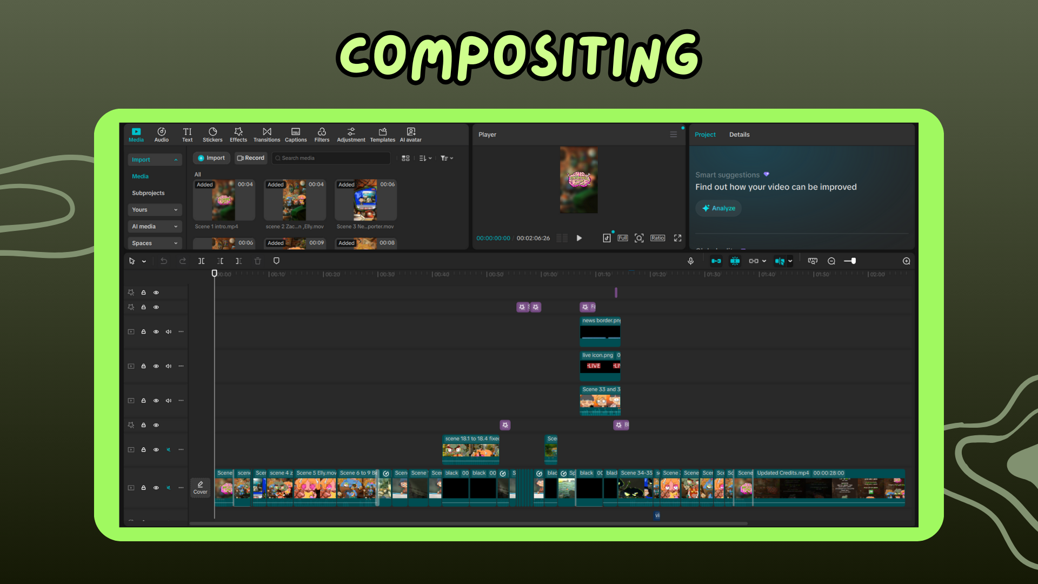Switch media view with the grid icon
Image resolution: width=1038 pixels, height=584 pixels.
point(405,158)
